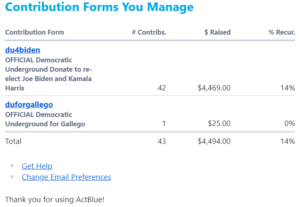This screenshot has height=207, width=299.
Task: Click the # Contribs. column header
Action: coord(149,32)
